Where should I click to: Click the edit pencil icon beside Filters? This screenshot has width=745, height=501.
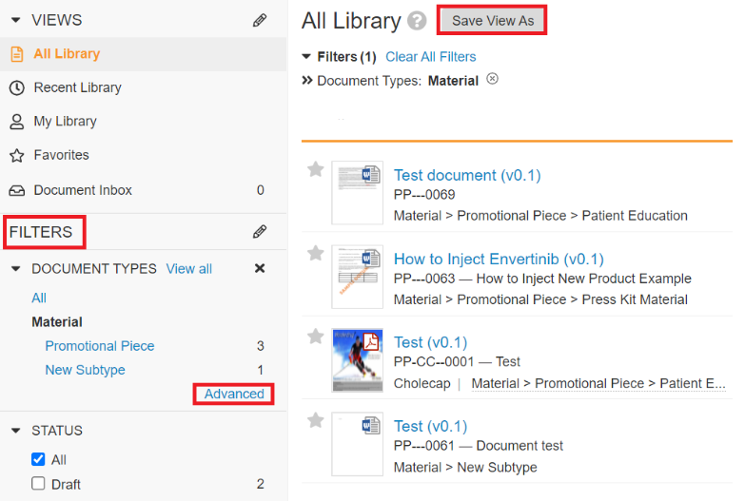(260, 231)
